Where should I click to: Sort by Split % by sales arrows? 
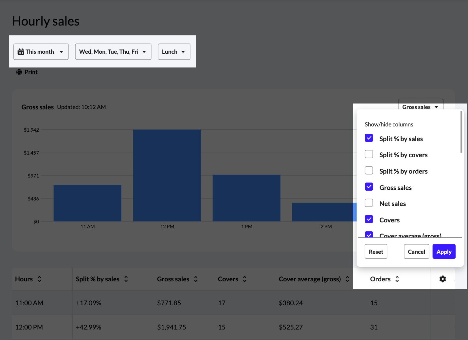click(x=126, y=279)
